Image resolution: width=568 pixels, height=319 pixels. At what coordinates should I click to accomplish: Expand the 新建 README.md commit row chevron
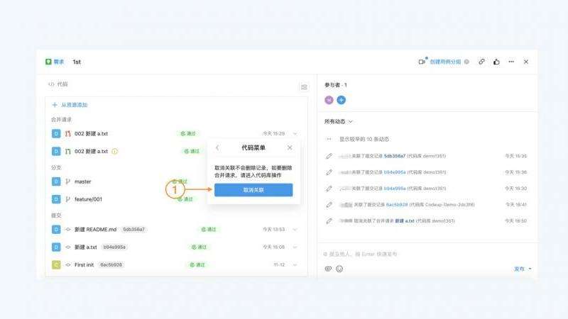(295, 229)
